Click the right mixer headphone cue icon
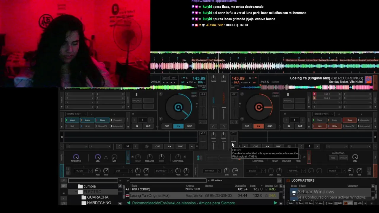 (x=224, y=126)
